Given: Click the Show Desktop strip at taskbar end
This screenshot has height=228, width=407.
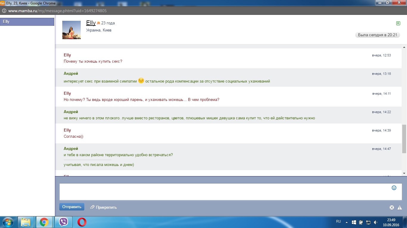Looking at the screenshot, I should tap(405, 222).
